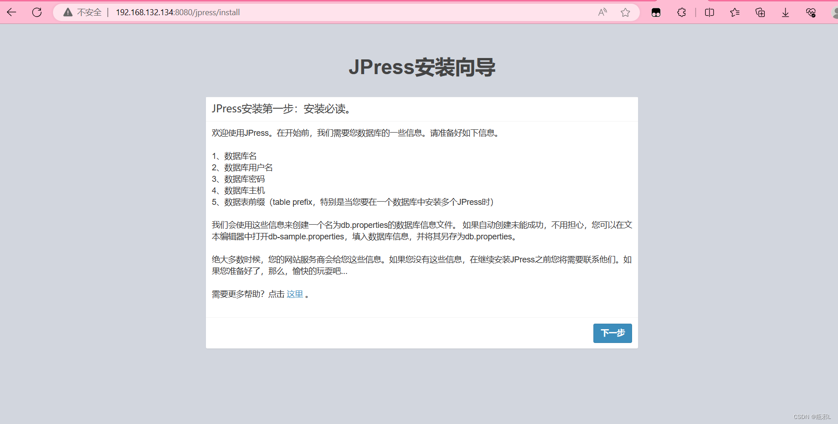Screen dimensions: 838x424
Task: Open the 这里 help link
Action: point(294,294)
